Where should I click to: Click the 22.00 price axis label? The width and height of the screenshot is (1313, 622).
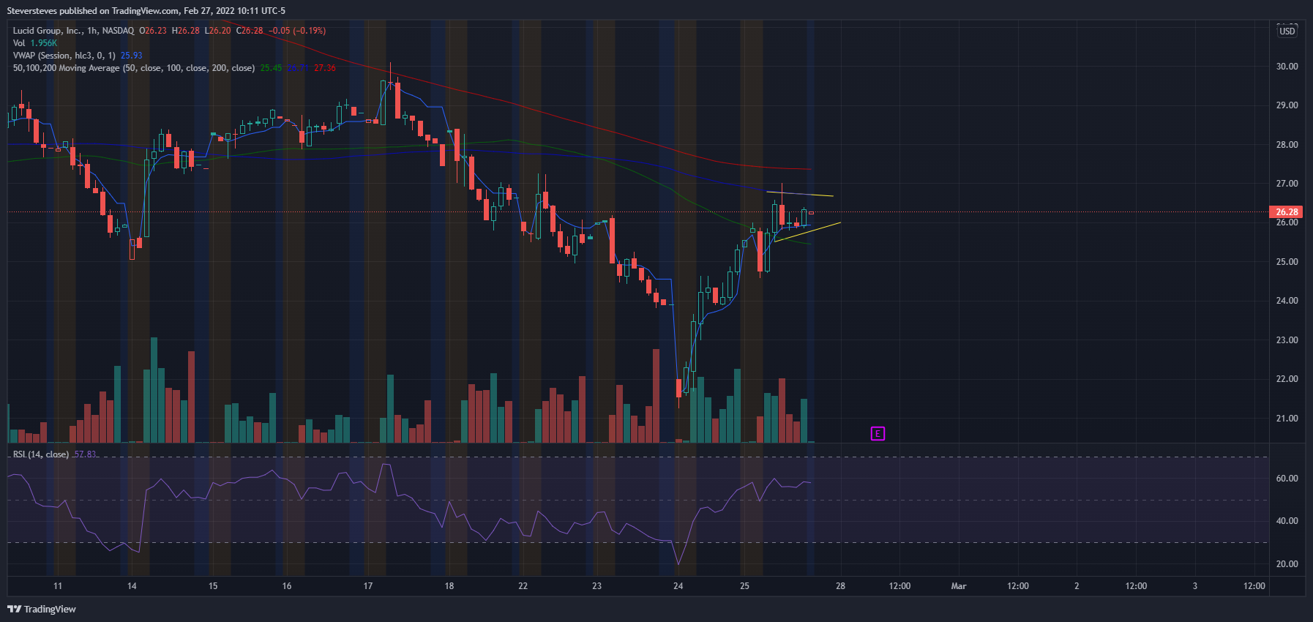point(1287,379)
